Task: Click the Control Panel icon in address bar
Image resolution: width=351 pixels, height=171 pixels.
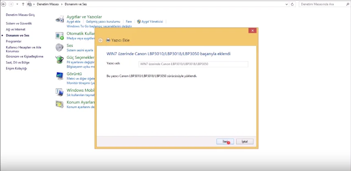Action: tap(29, 4)
